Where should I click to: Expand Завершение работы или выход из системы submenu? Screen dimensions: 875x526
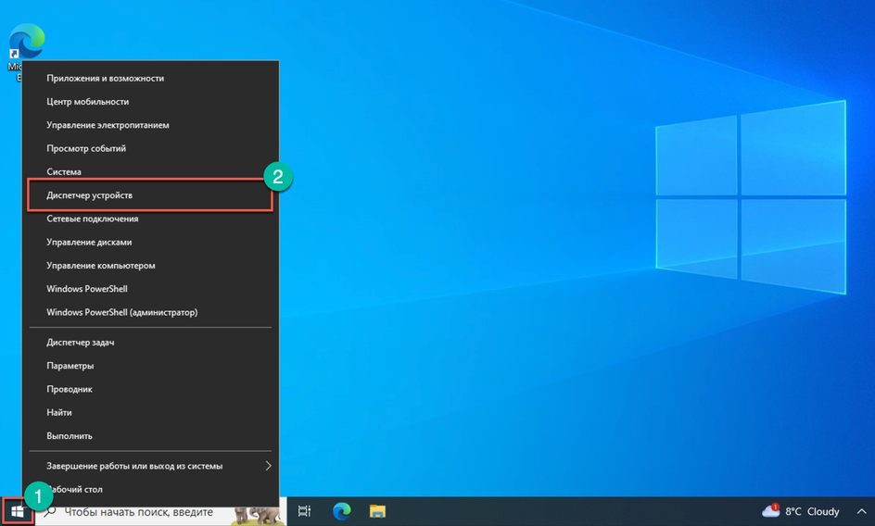coord(150,466)
